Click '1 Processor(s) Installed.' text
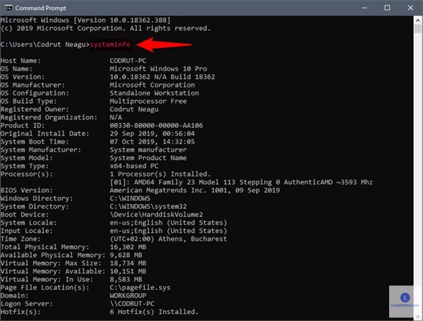 coord(160,174)
